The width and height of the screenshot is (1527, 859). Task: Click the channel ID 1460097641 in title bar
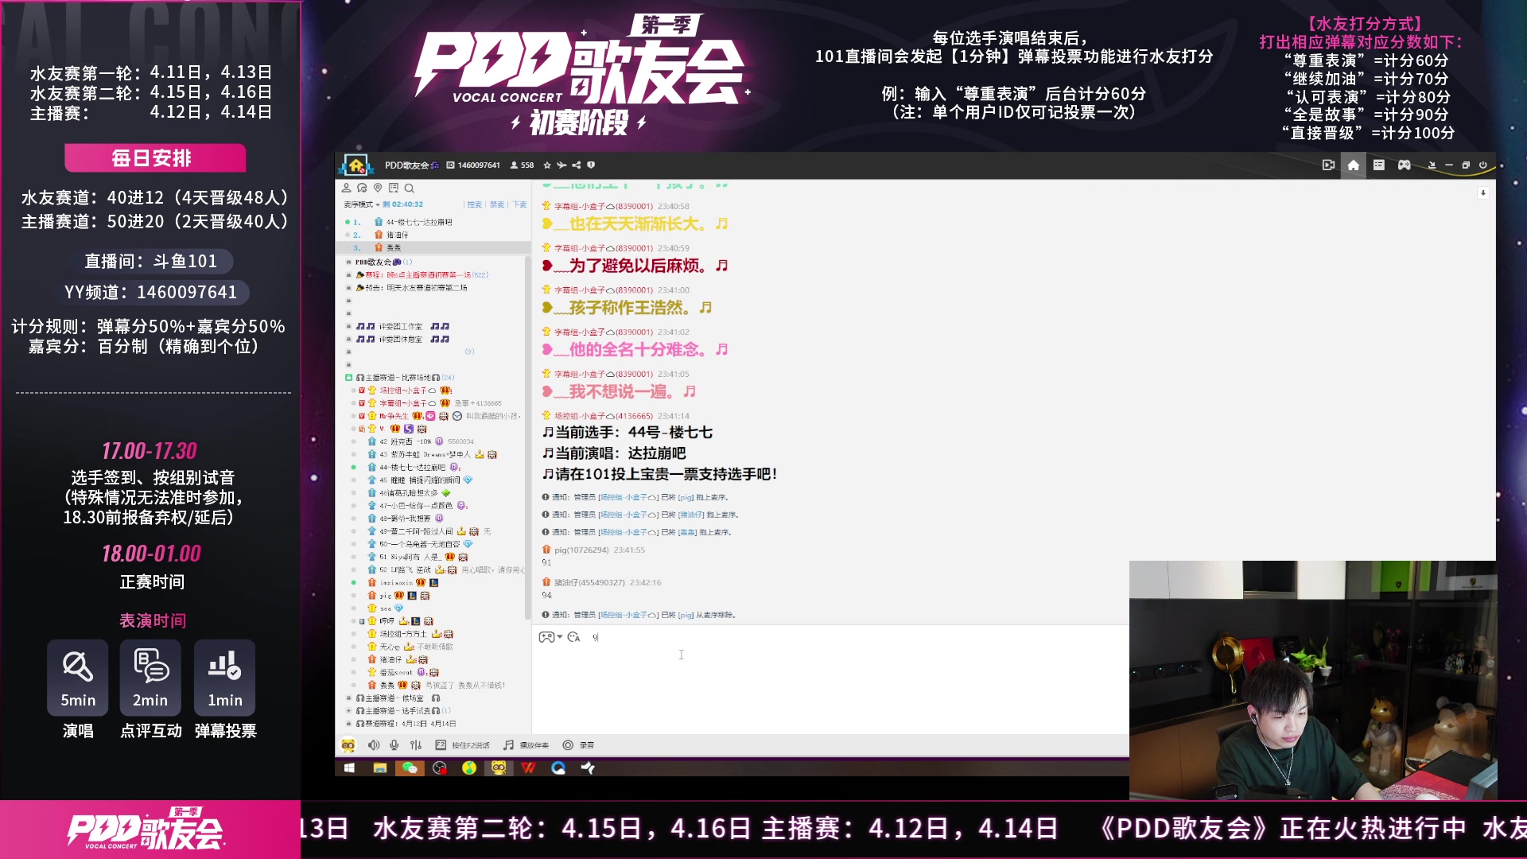tap(479, 165)
